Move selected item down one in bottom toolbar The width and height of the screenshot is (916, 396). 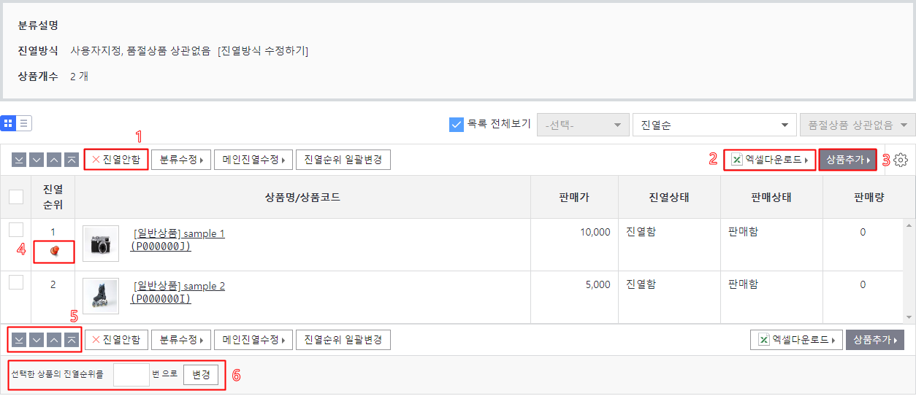point(37,340)
